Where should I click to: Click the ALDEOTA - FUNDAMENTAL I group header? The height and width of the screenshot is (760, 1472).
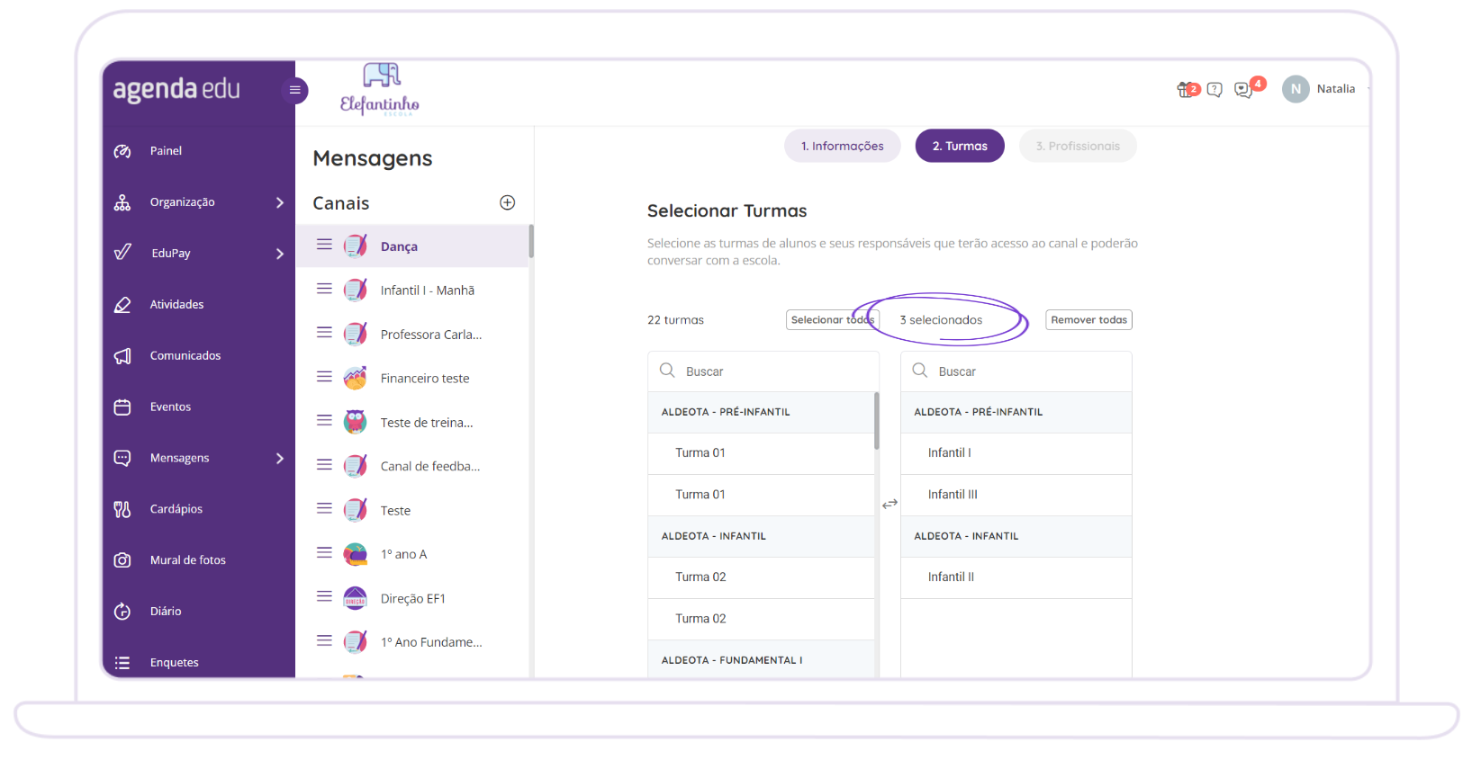[x=761, y=659]
